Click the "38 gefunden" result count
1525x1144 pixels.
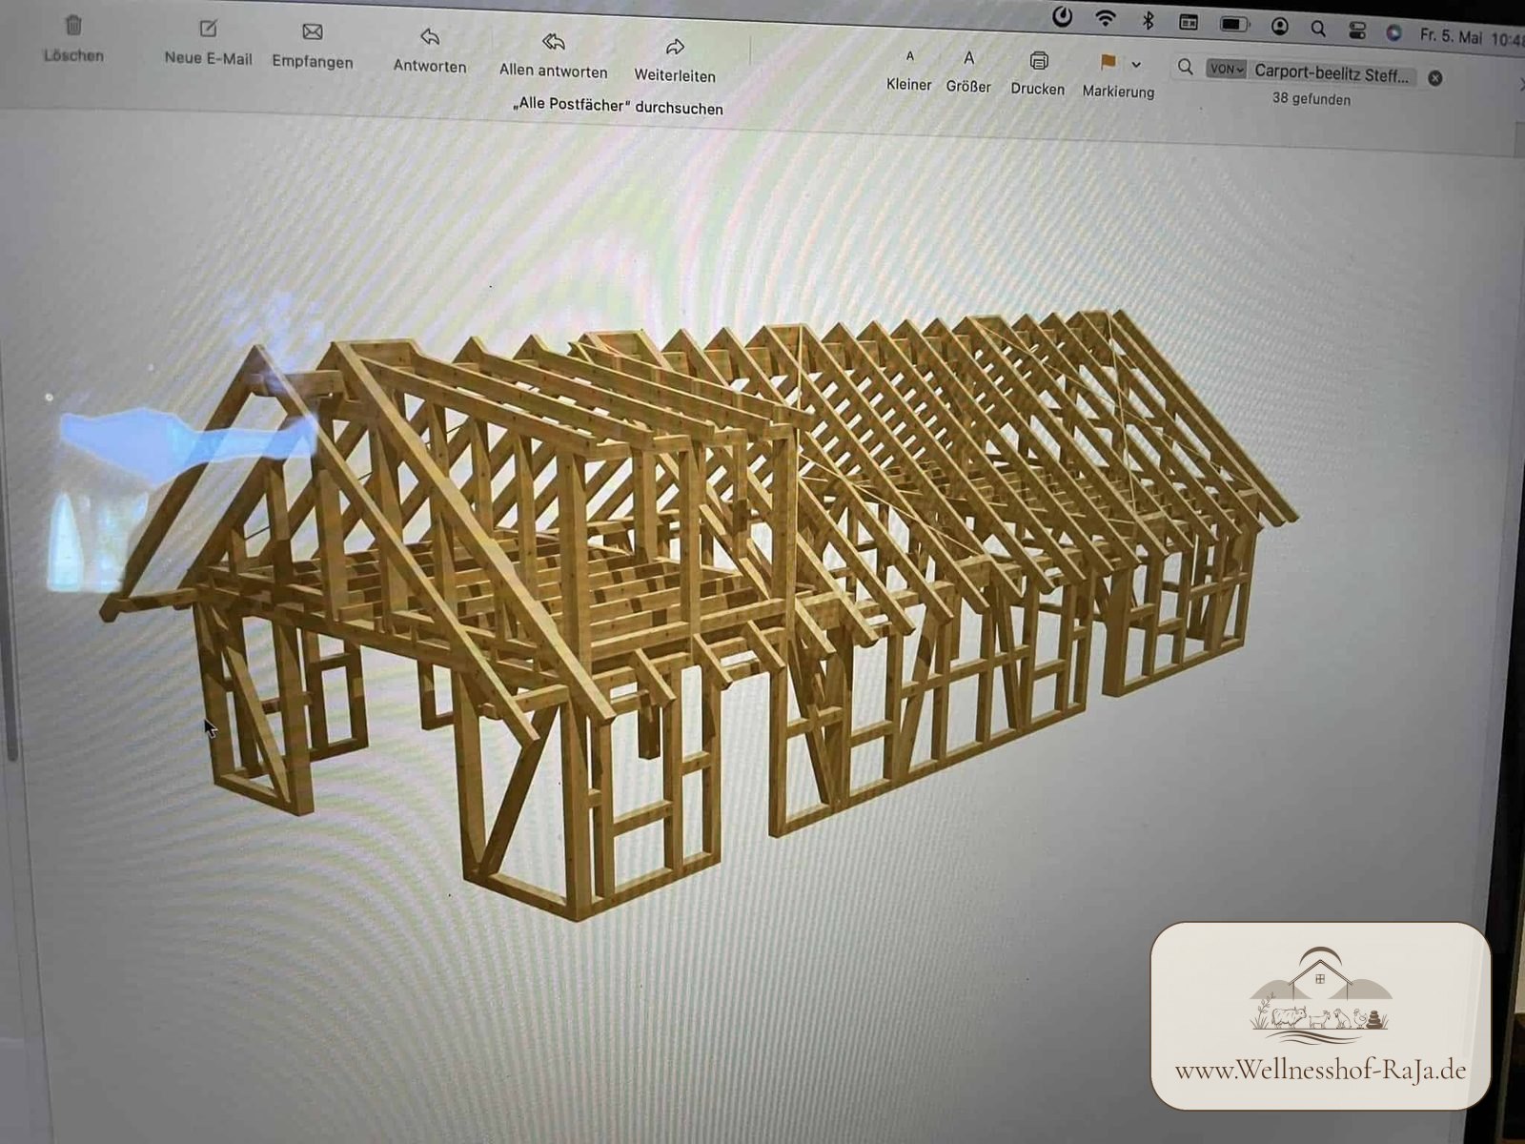[1311, 99]
